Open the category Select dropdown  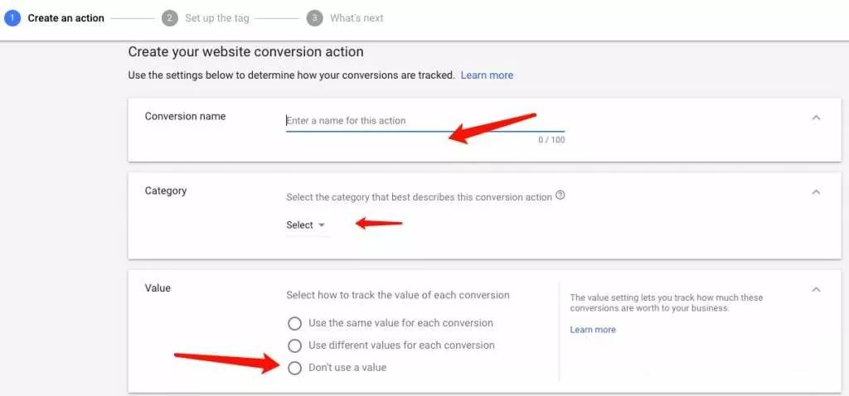306,225
